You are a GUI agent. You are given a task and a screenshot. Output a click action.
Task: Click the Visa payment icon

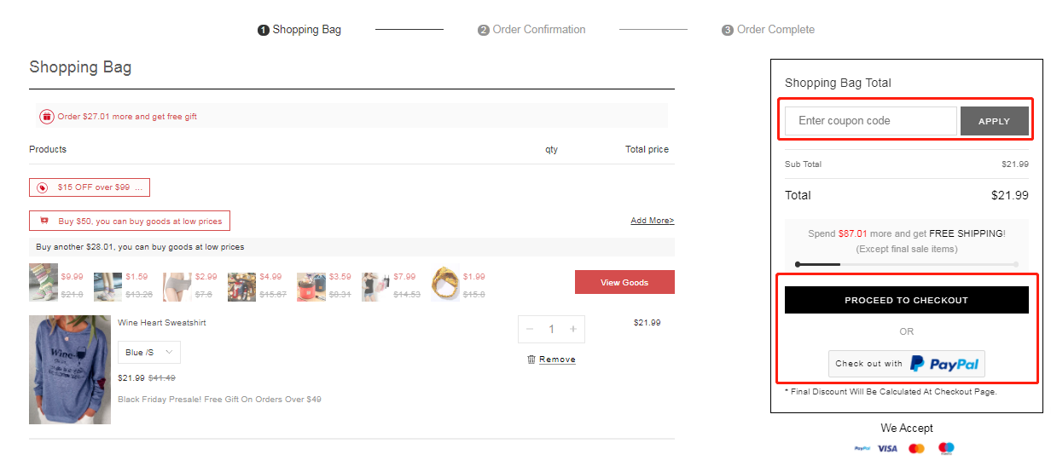887,448
